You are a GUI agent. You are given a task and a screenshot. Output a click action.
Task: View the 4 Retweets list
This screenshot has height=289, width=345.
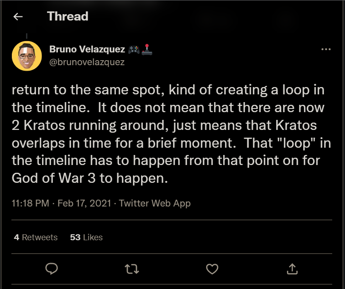pyautogui.click(x=36, y=237)
